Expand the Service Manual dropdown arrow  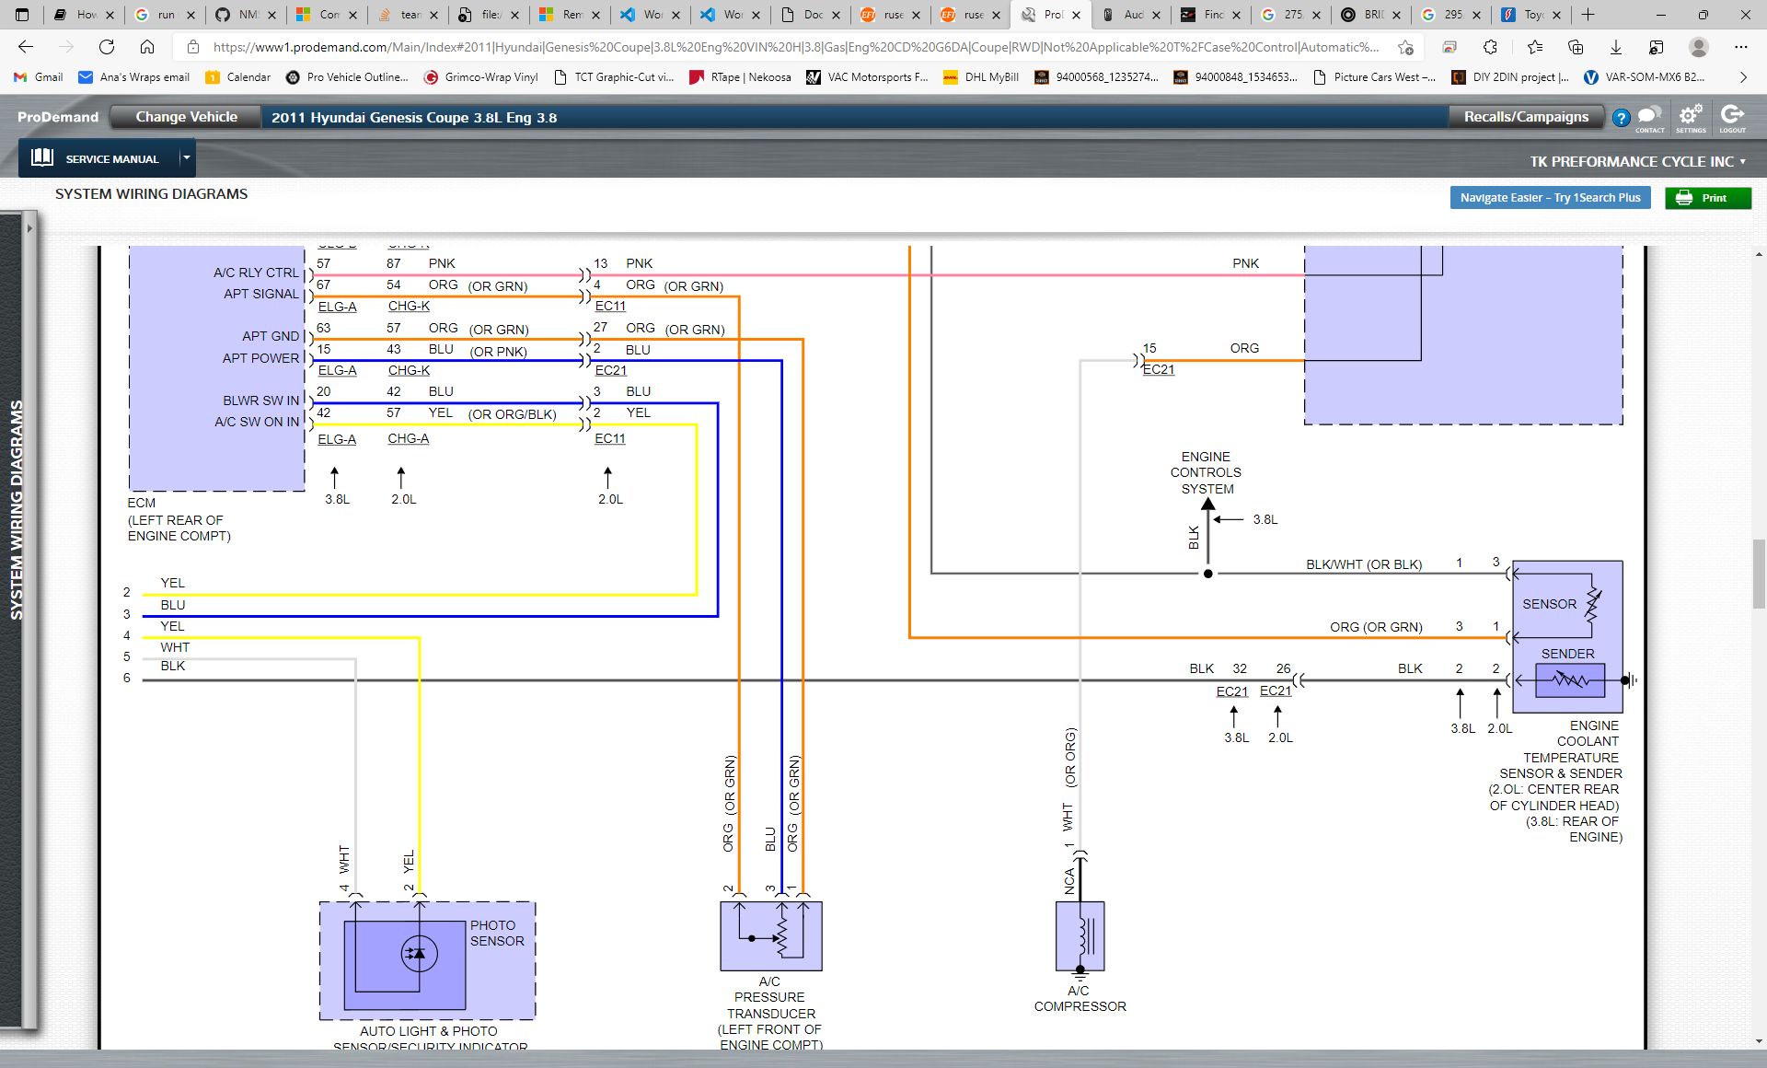coord(186,157)
